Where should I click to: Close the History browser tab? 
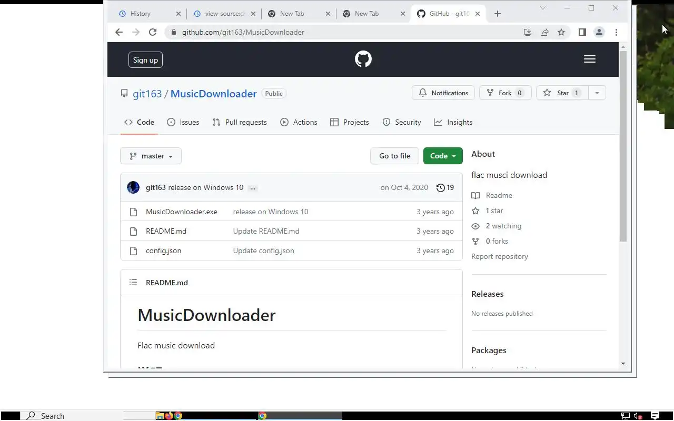pos(179,14)
